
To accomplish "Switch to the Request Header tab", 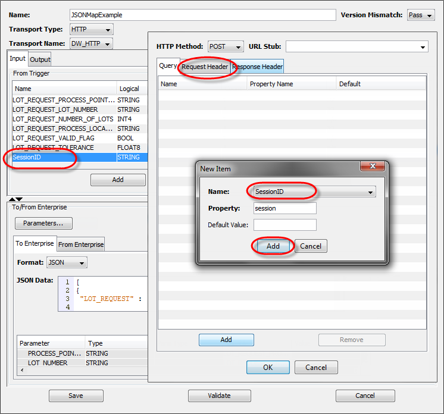I will pos(205,67).
